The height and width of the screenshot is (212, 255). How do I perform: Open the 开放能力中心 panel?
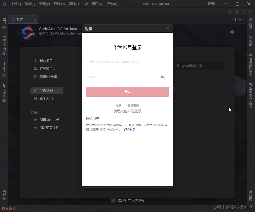click(251, 64)
